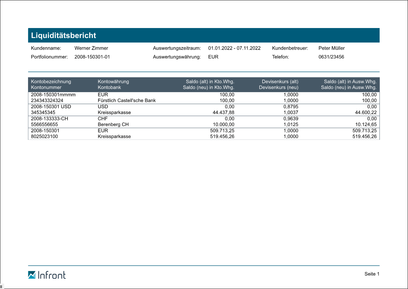Click the Saldo (alt) in Ausw.Whg. header
This screenshot has height=289, width=408.
[350, 82]
